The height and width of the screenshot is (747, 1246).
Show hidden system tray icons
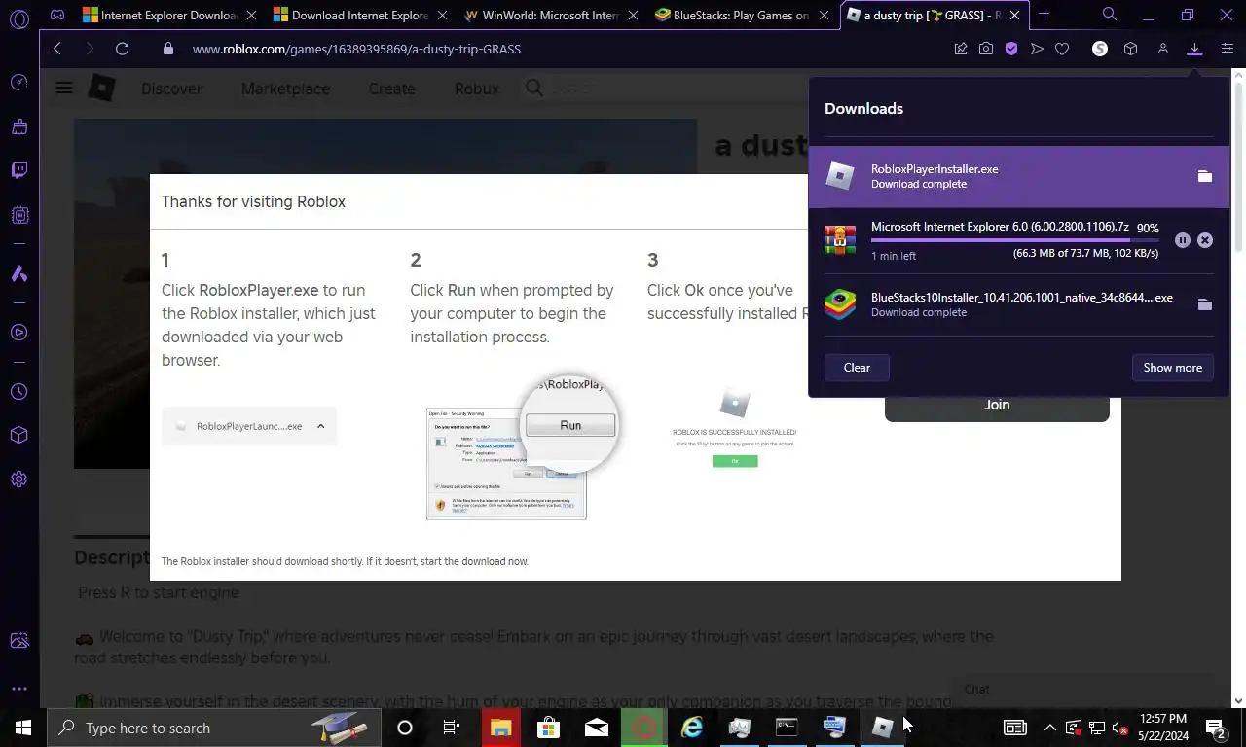1049,728
